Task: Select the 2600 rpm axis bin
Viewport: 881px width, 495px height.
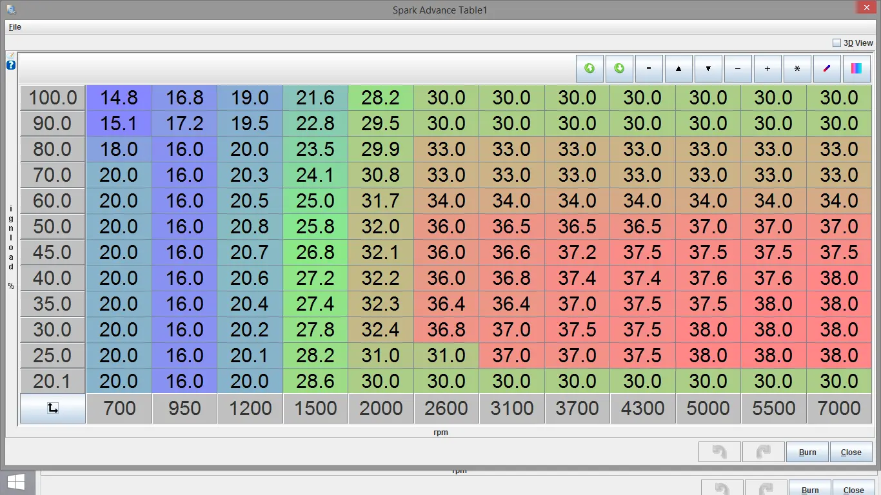Action: coord(446,408)
